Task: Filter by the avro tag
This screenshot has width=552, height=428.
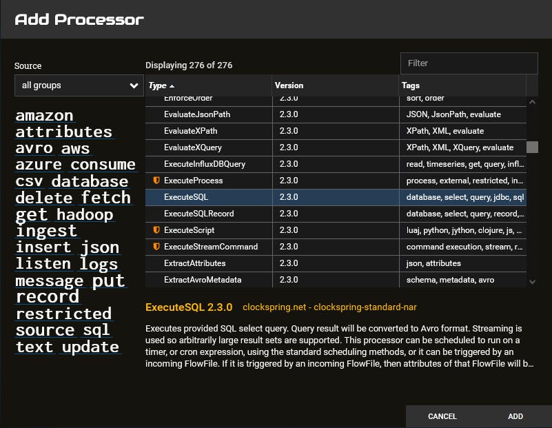Action: tap(34, 149)
